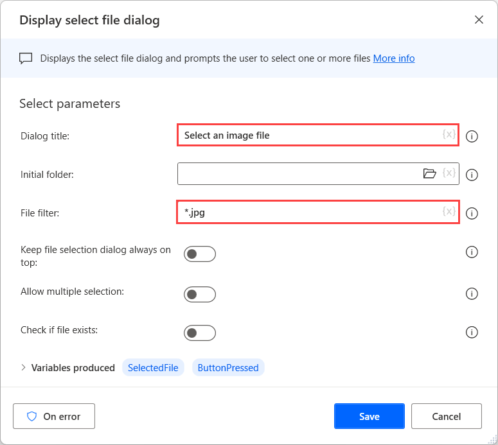Expand the Variables produced section
The image size is (498, 445).
click(x=24, y=368)
